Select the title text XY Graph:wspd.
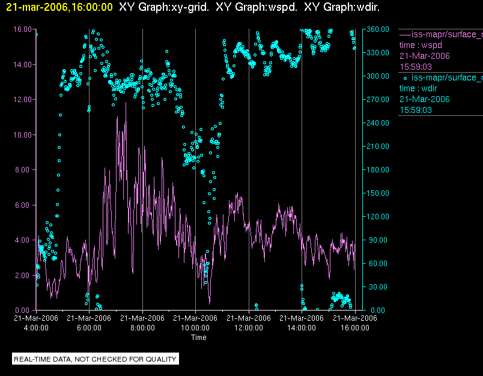The width and height of the screenshot is (483, 376). point(257,7)
